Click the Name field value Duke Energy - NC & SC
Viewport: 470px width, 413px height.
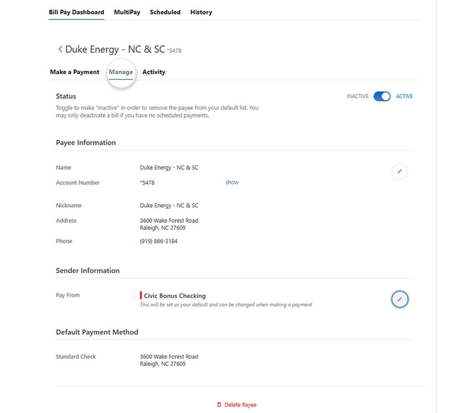169,167
